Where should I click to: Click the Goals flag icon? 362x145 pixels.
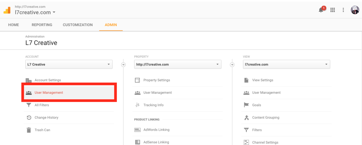point(246,105)
